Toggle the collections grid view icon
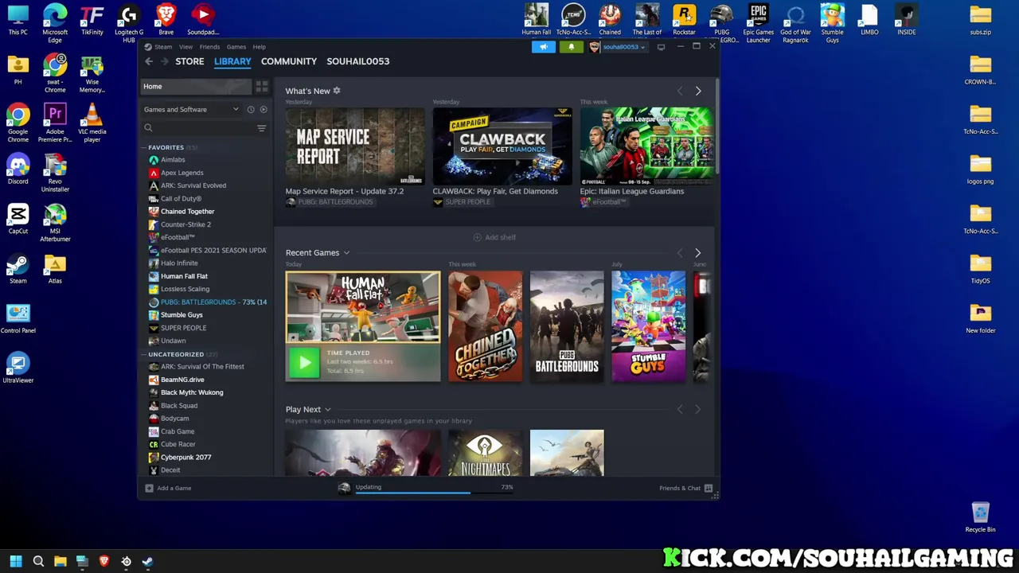The image size is (1019, 573). pyautogui.click(x=262, y=87)
